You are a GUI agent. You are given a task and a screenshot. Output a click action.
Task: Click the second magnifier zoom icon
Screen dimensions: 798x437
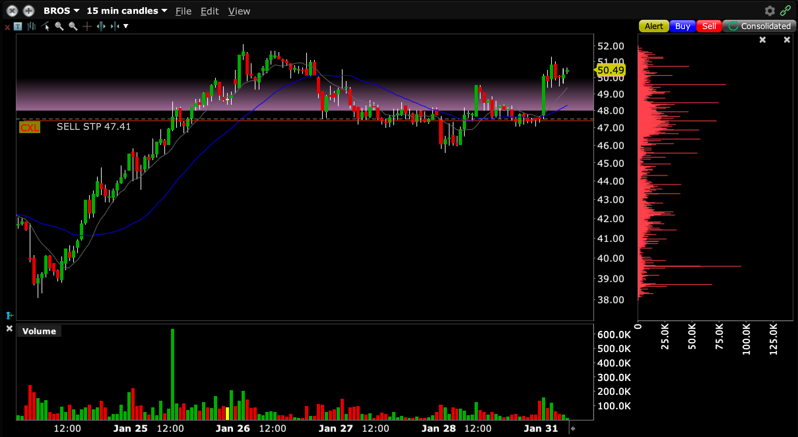[x=73, y=26]
